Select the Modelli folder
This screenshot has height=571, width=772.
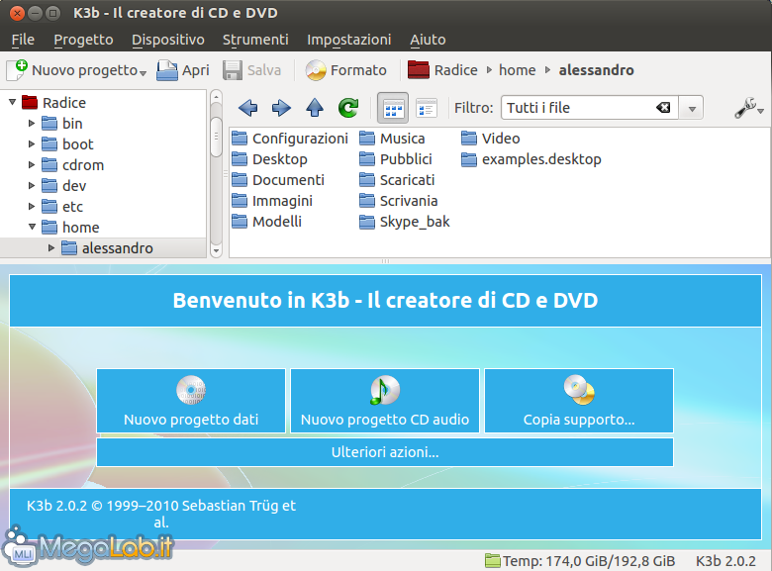266,222
